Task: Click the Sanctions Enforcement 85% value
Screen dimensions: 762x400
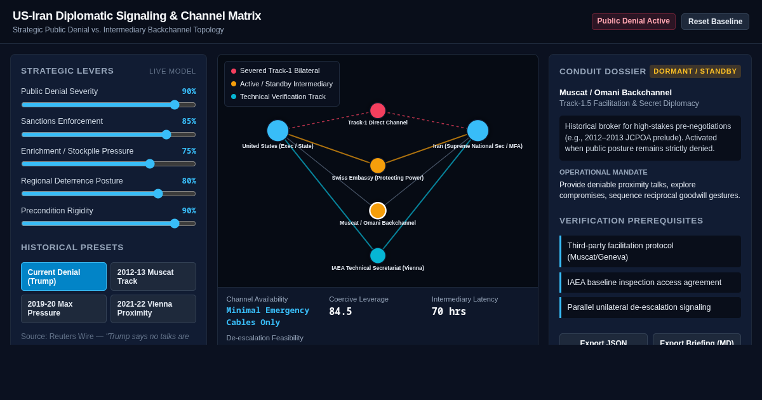Action: click(189, 121)
